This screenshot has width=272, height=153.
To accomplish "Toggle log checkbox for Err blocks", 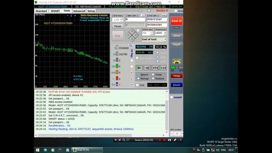I will (132, 85).
